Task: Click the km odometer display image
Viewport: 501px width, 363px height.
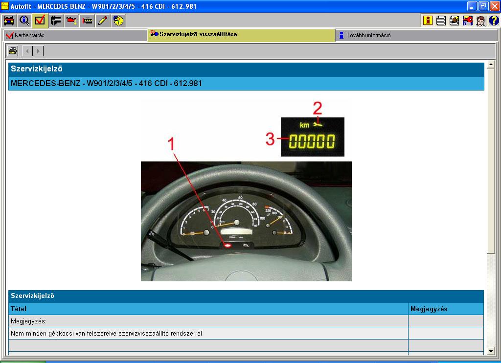Action: (313, 137)
